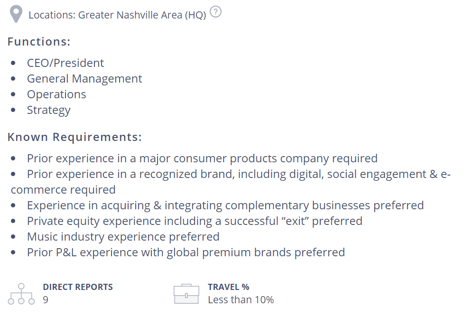Select the major consumer products company requirement
The width and height of the screenshot is (463, 317).
pyautogui.click(x=202, y=158)
